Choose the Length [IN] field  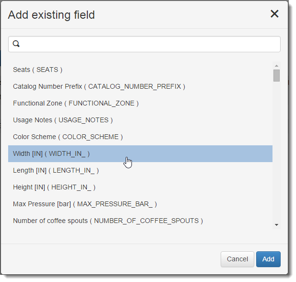(56, 170)
